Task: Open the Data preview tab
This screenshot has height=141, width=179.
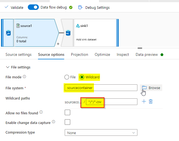Action: [x=147, y=54]
